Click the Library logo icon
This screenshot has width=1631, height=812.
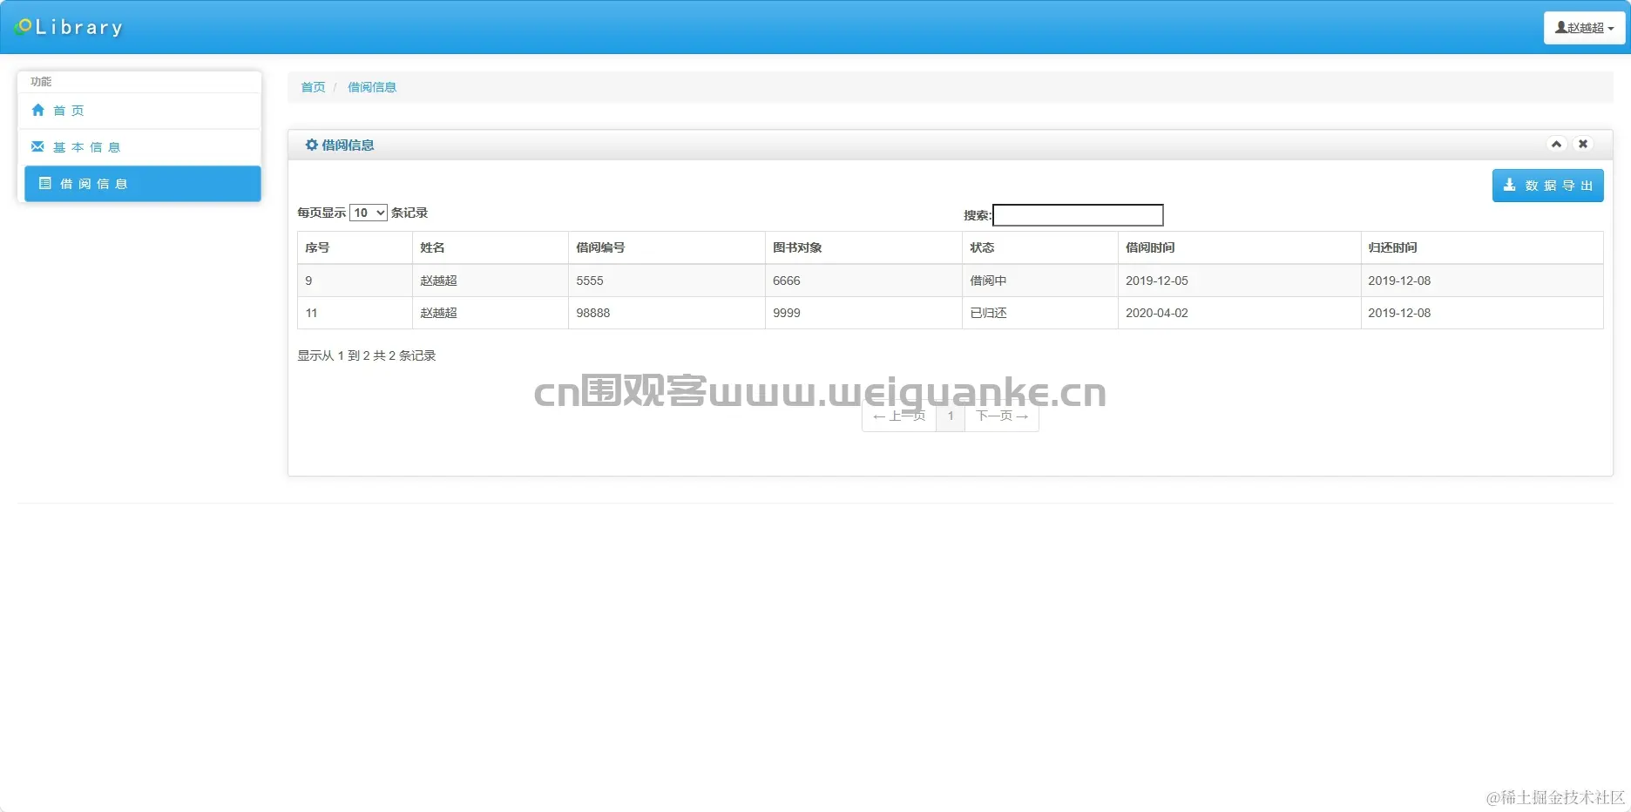pyautogui.click(x=24, y=27)
